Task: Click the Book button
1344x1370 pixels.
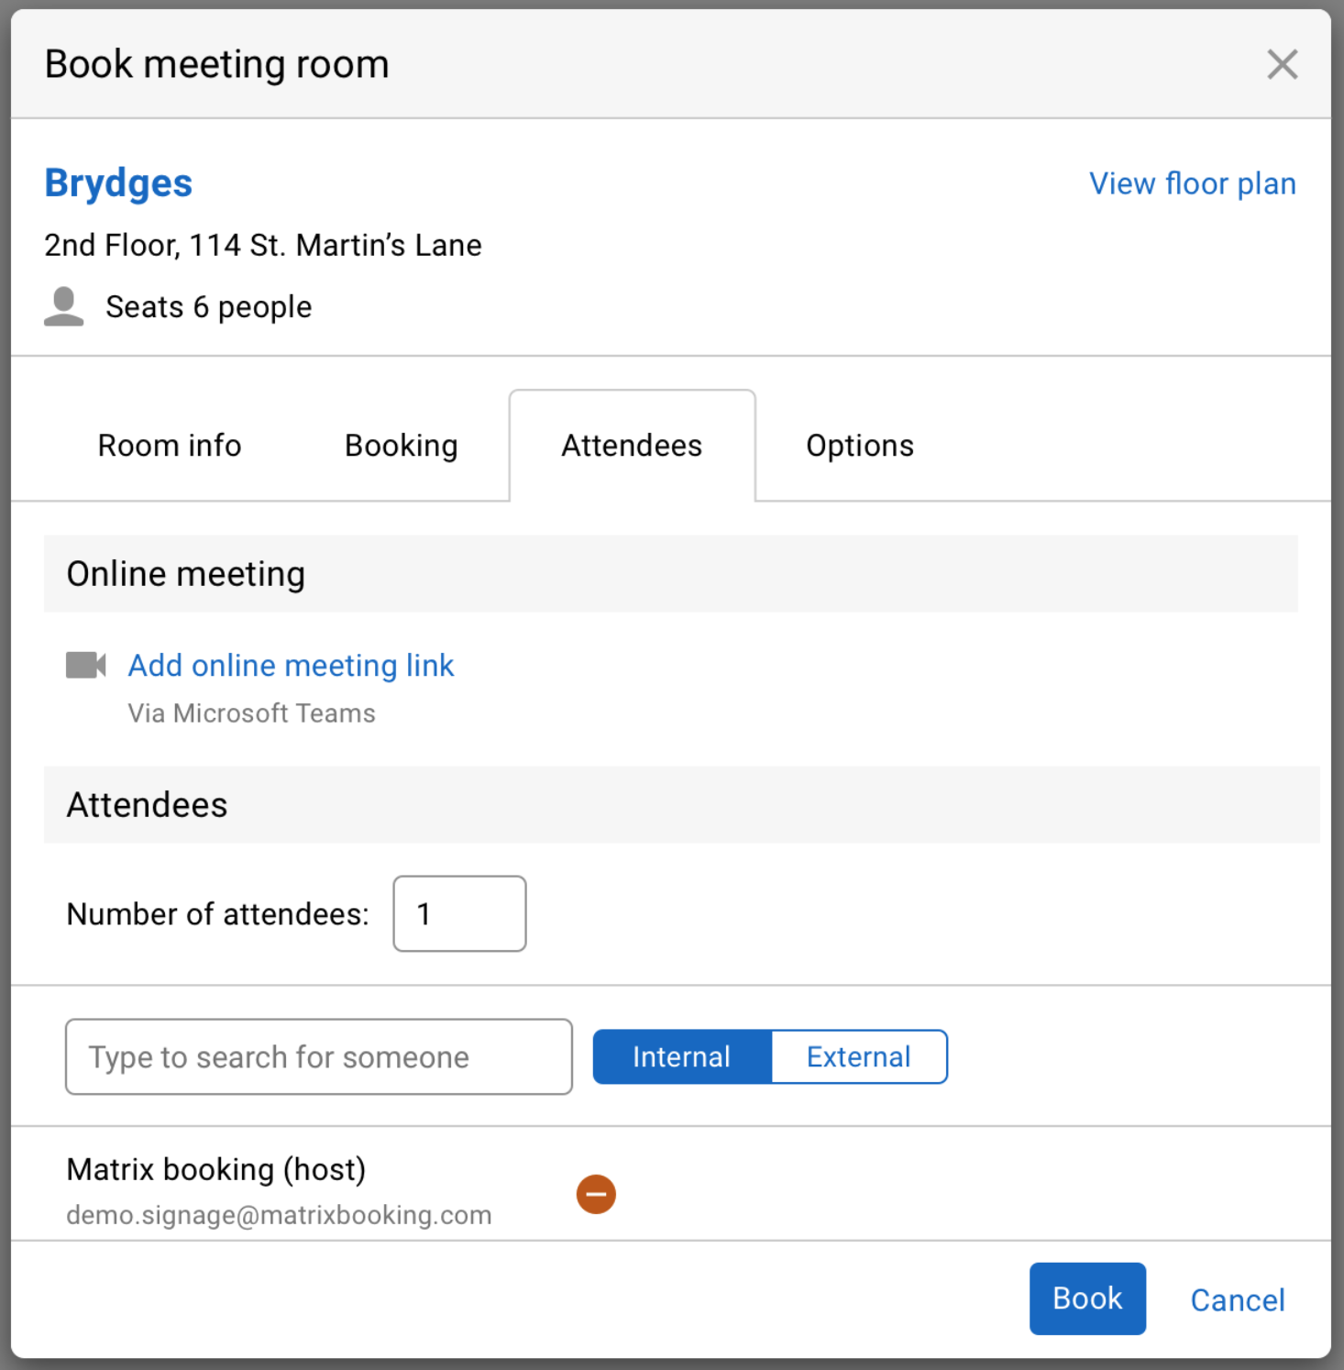Action: pos(1086,1298)
